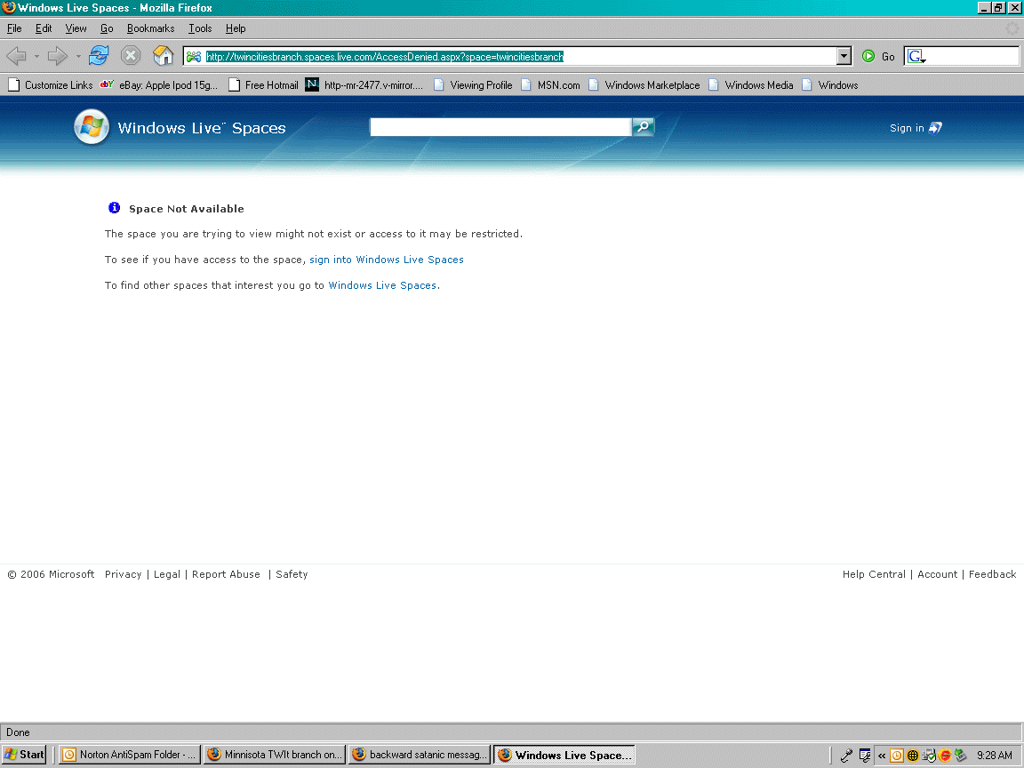
Task: Open the Privacy footer link
Action: pyautogui.click(x=123, y=574)
